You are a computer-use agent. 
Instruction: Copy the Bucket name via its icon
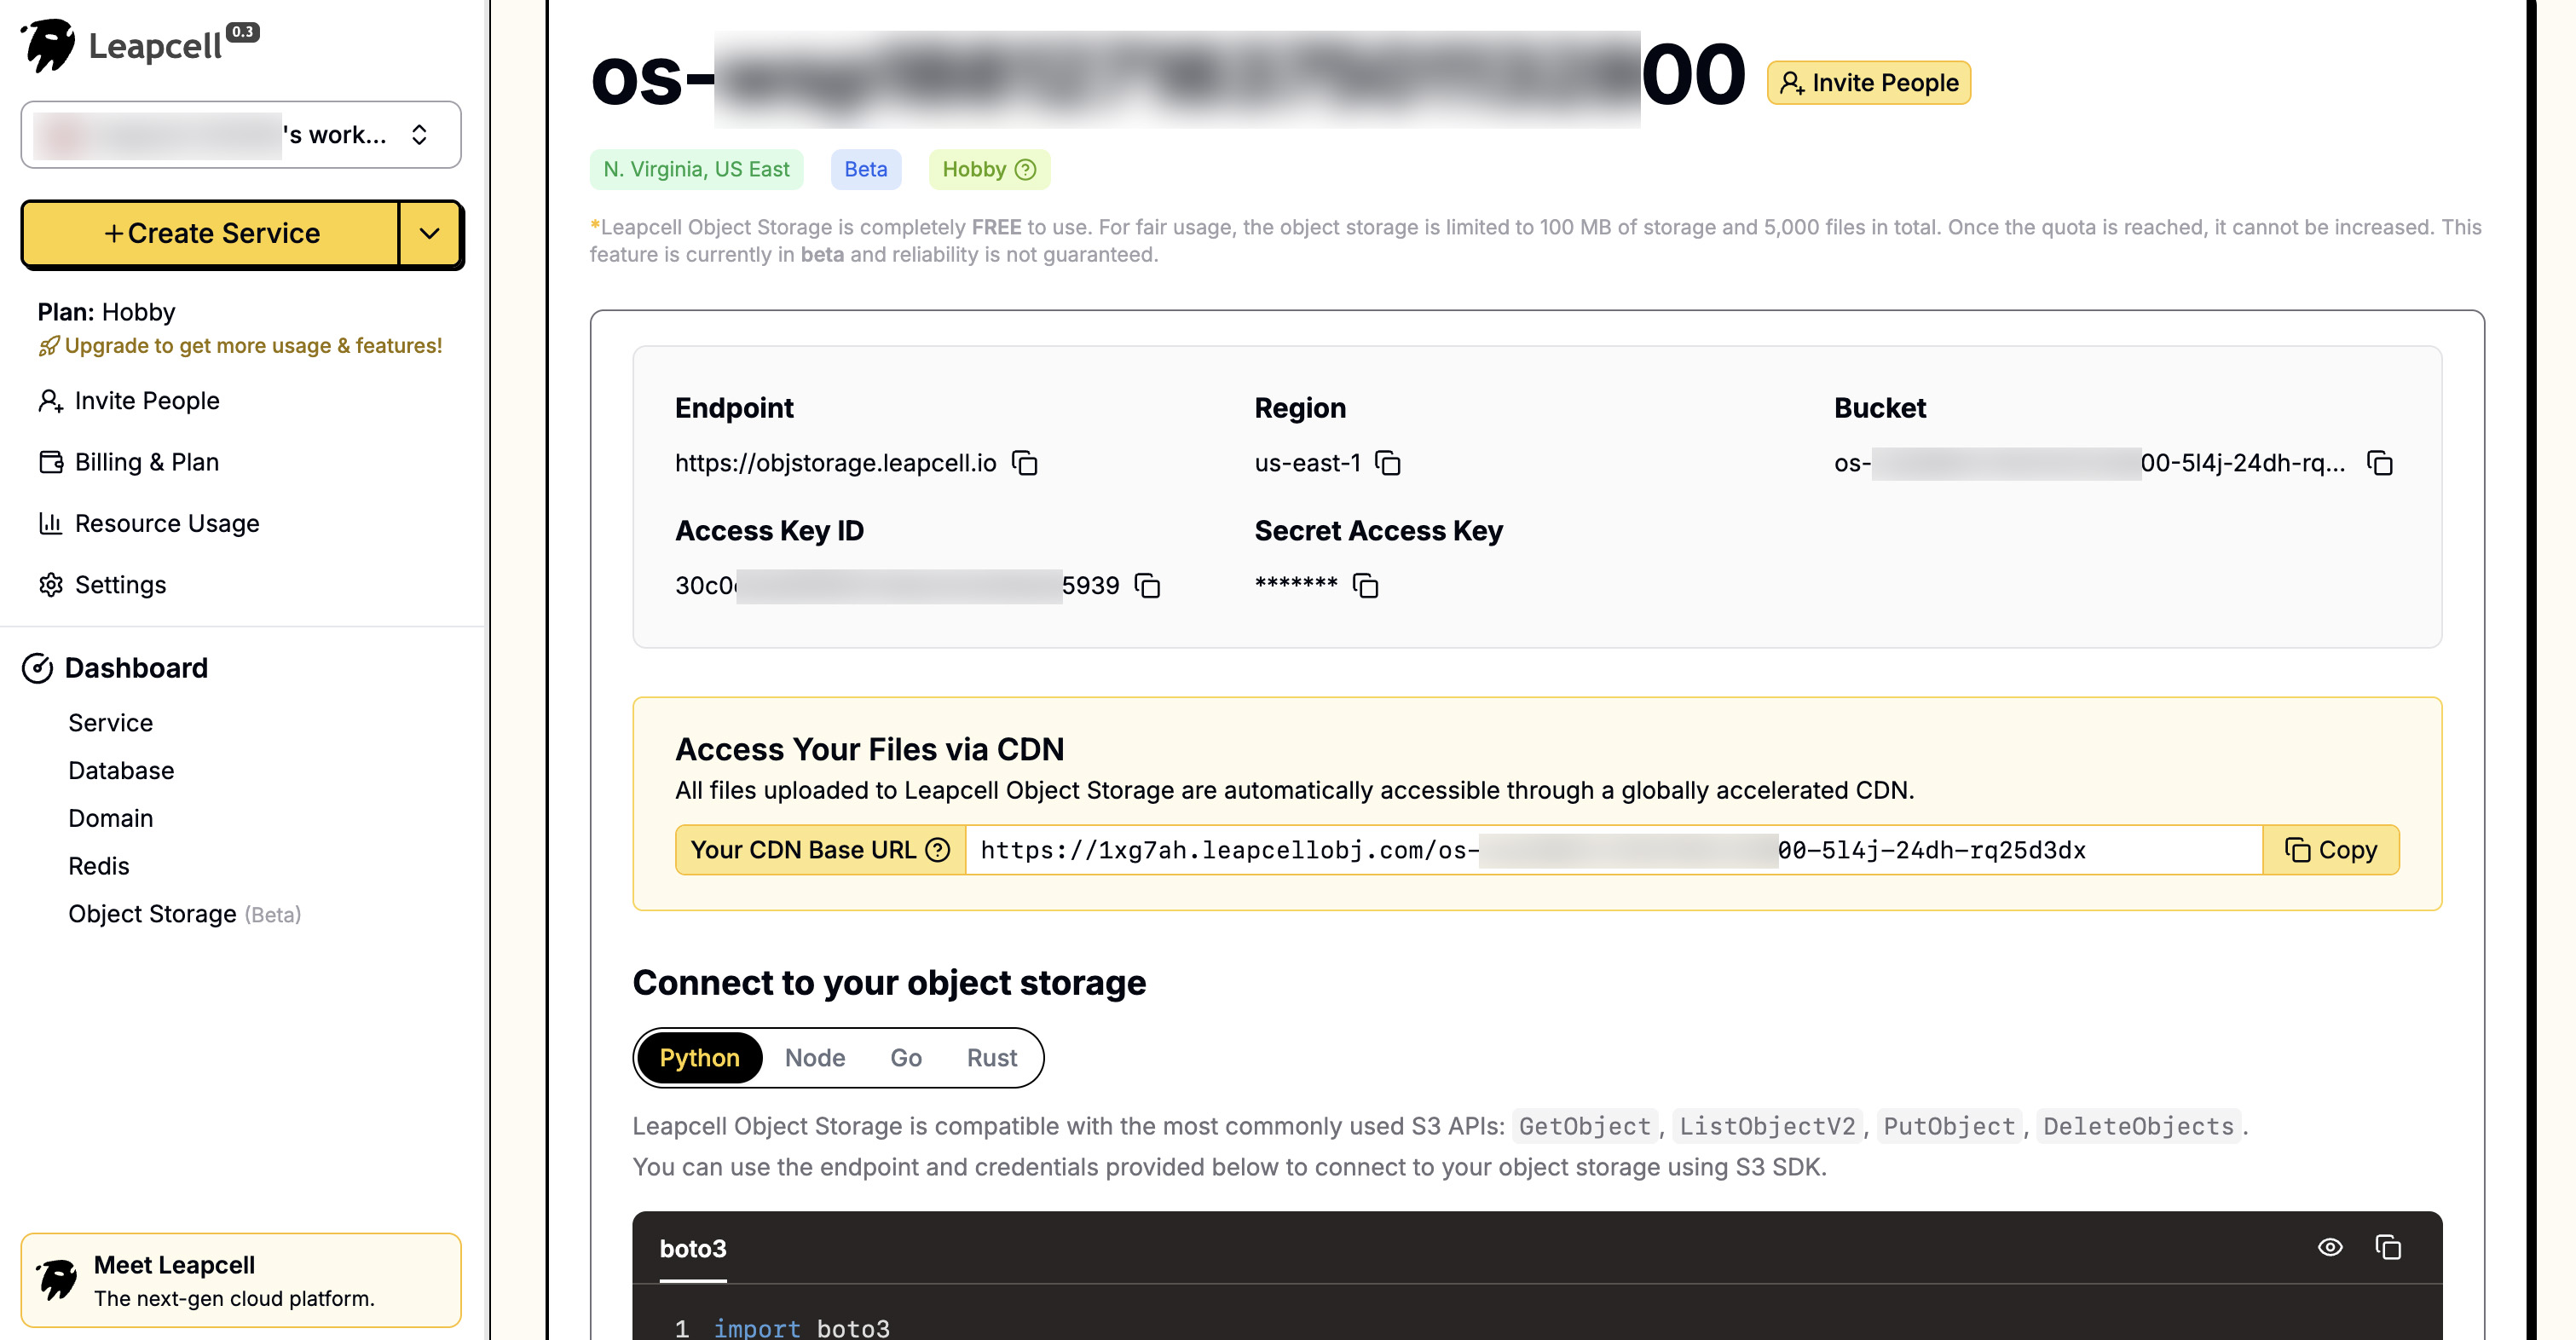(x=2379, y=463)
